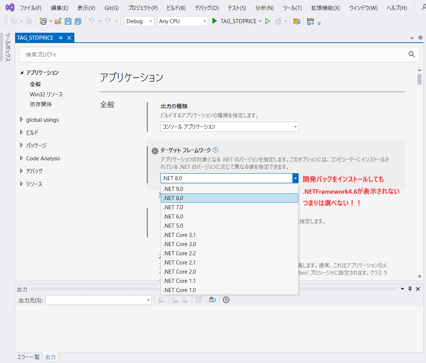Click the Open File folder icon

coord(58,21)
